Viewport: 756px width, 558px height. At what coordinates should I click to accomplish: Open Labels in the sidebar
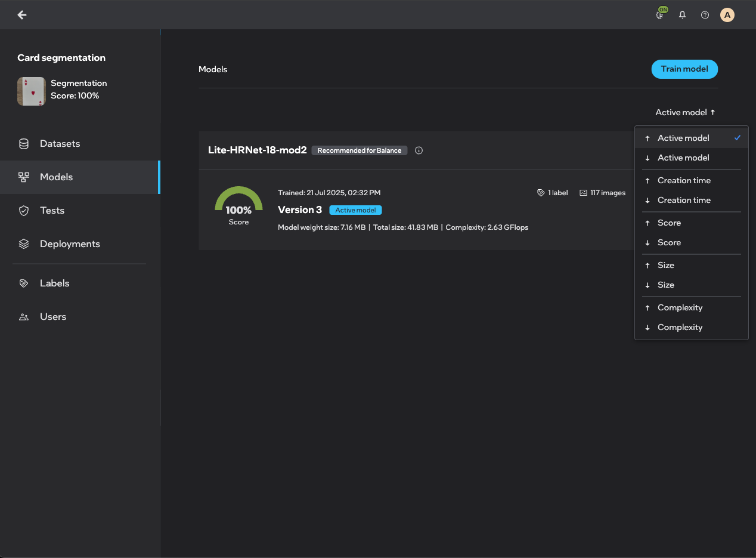click(54, 283)
